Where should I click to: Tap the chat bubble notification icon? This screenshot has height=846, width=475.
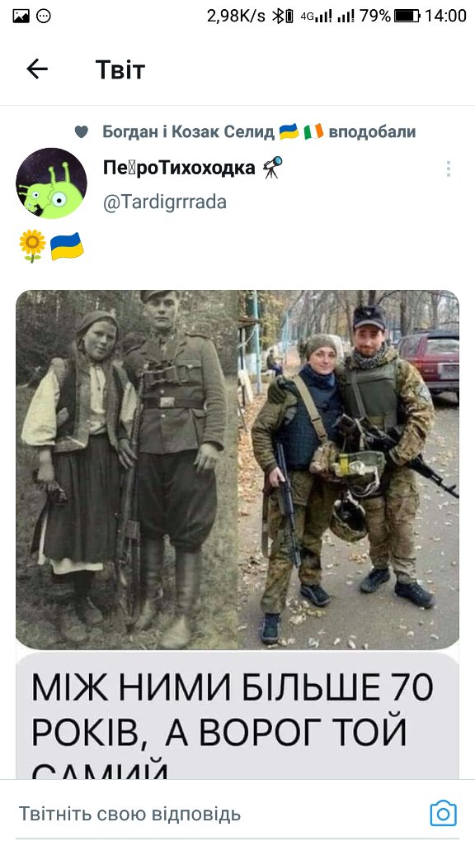pos(45,16)
